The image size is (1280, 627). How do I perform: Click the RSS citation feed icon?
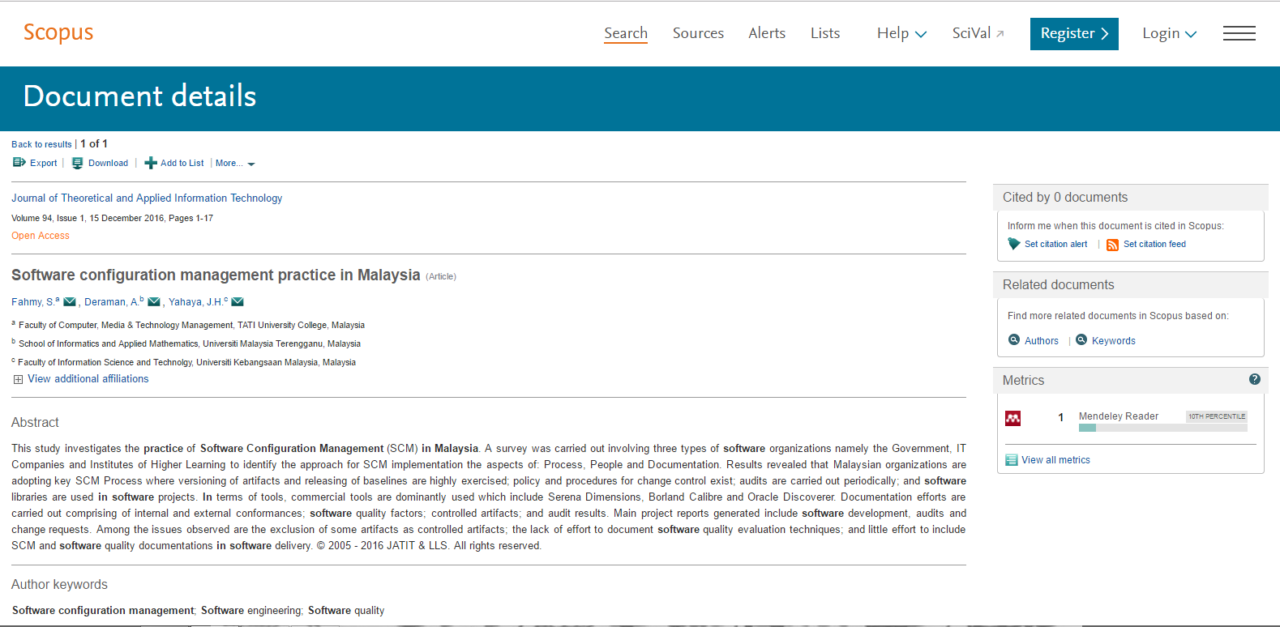click(1112, 245)
